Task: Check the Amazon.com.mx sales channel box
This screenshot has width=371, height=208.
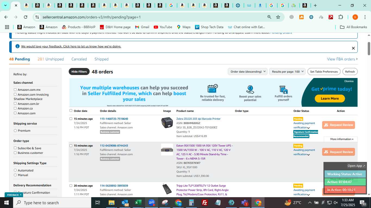Action: tap(15, 90)
